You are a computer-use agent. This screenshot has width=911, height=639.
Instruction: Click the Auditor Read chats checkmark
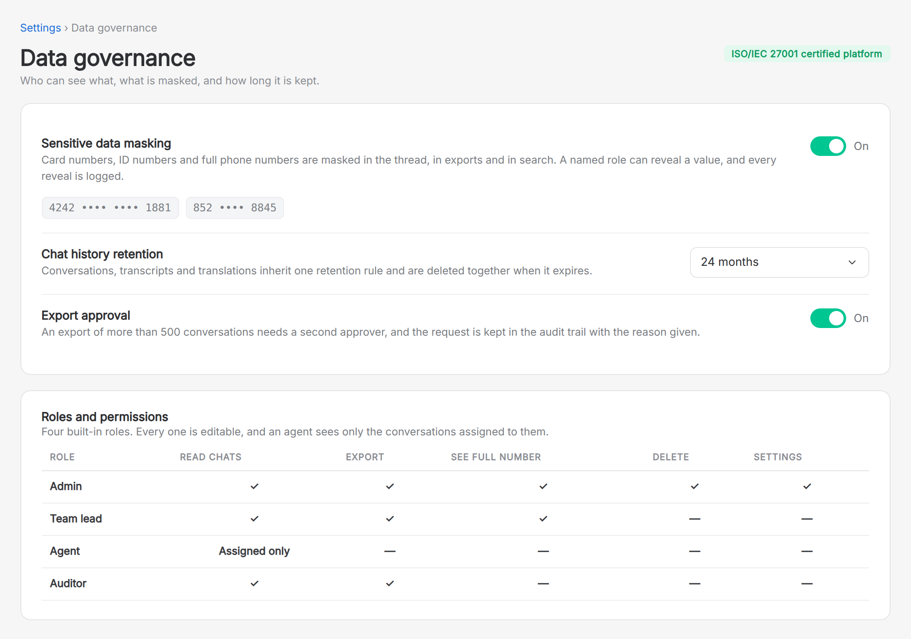(254, 584)
